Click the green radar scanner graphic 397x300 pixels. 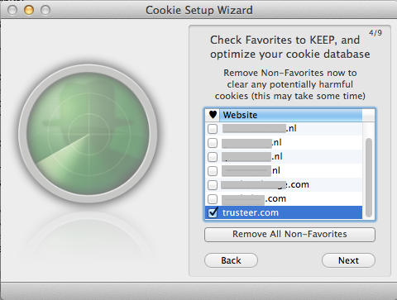pos(88,134)
